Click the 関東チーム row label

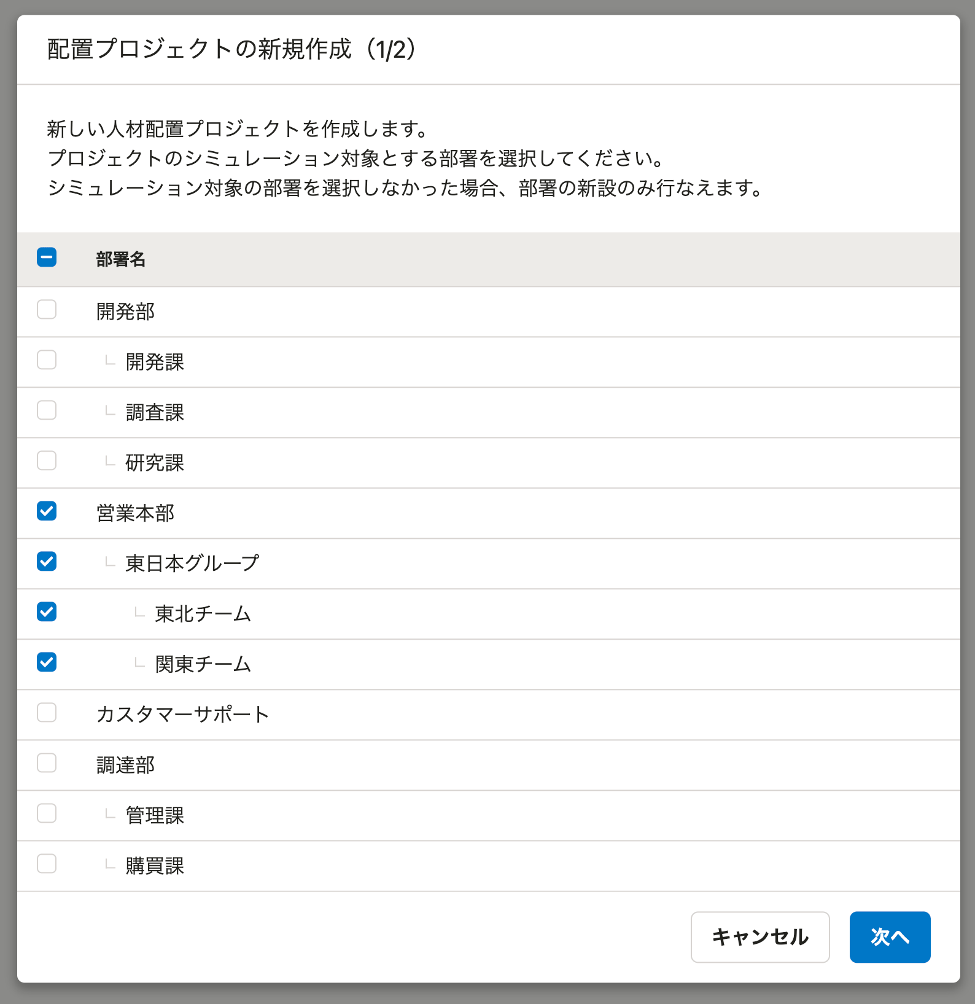point(203,664)
